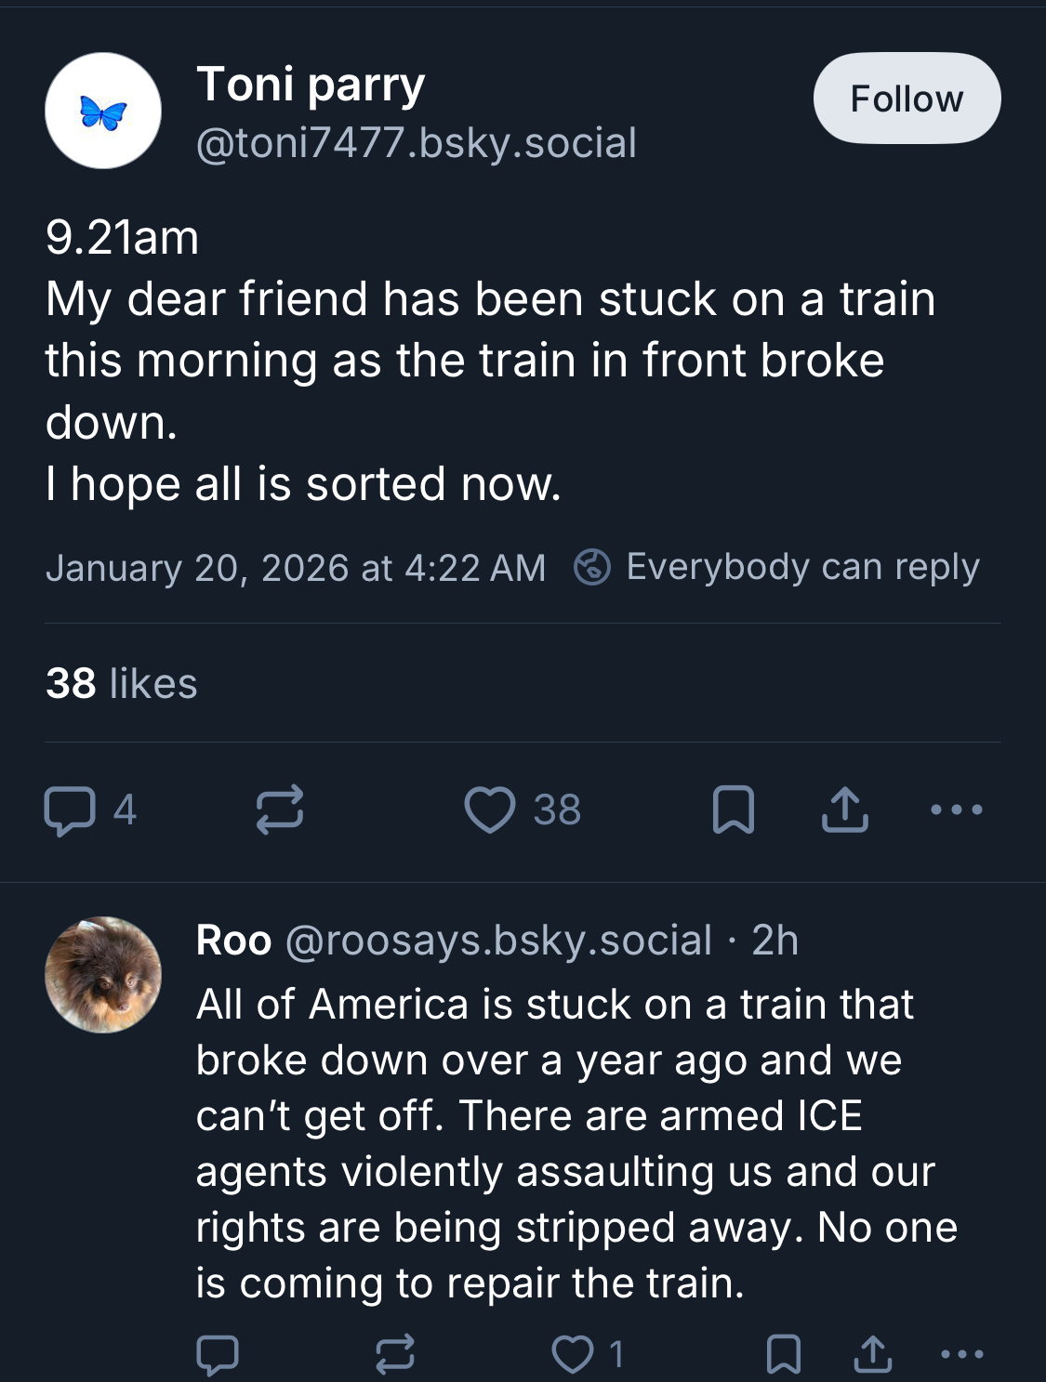The image size is (1046, 1382).
Task: Like Roo's comment
Action: (x=573, y=1354)
